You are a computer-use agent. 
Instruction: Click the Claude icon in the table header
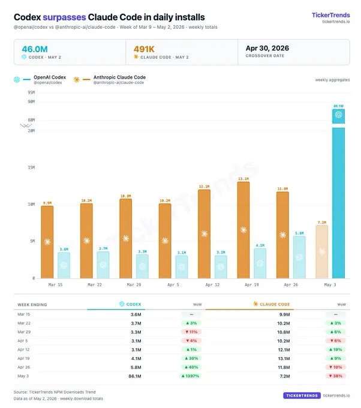pos(255,304)
